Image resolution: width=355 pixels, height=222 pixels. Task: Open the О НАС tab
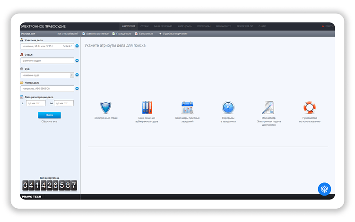click(x=262, y=26)
